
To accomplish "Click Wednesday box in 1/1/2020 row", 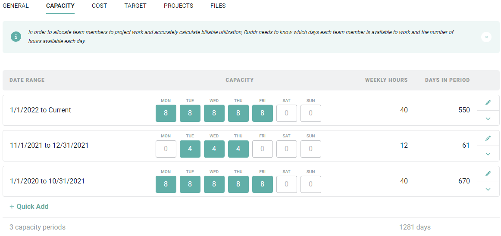I will [x=214, y=184].
